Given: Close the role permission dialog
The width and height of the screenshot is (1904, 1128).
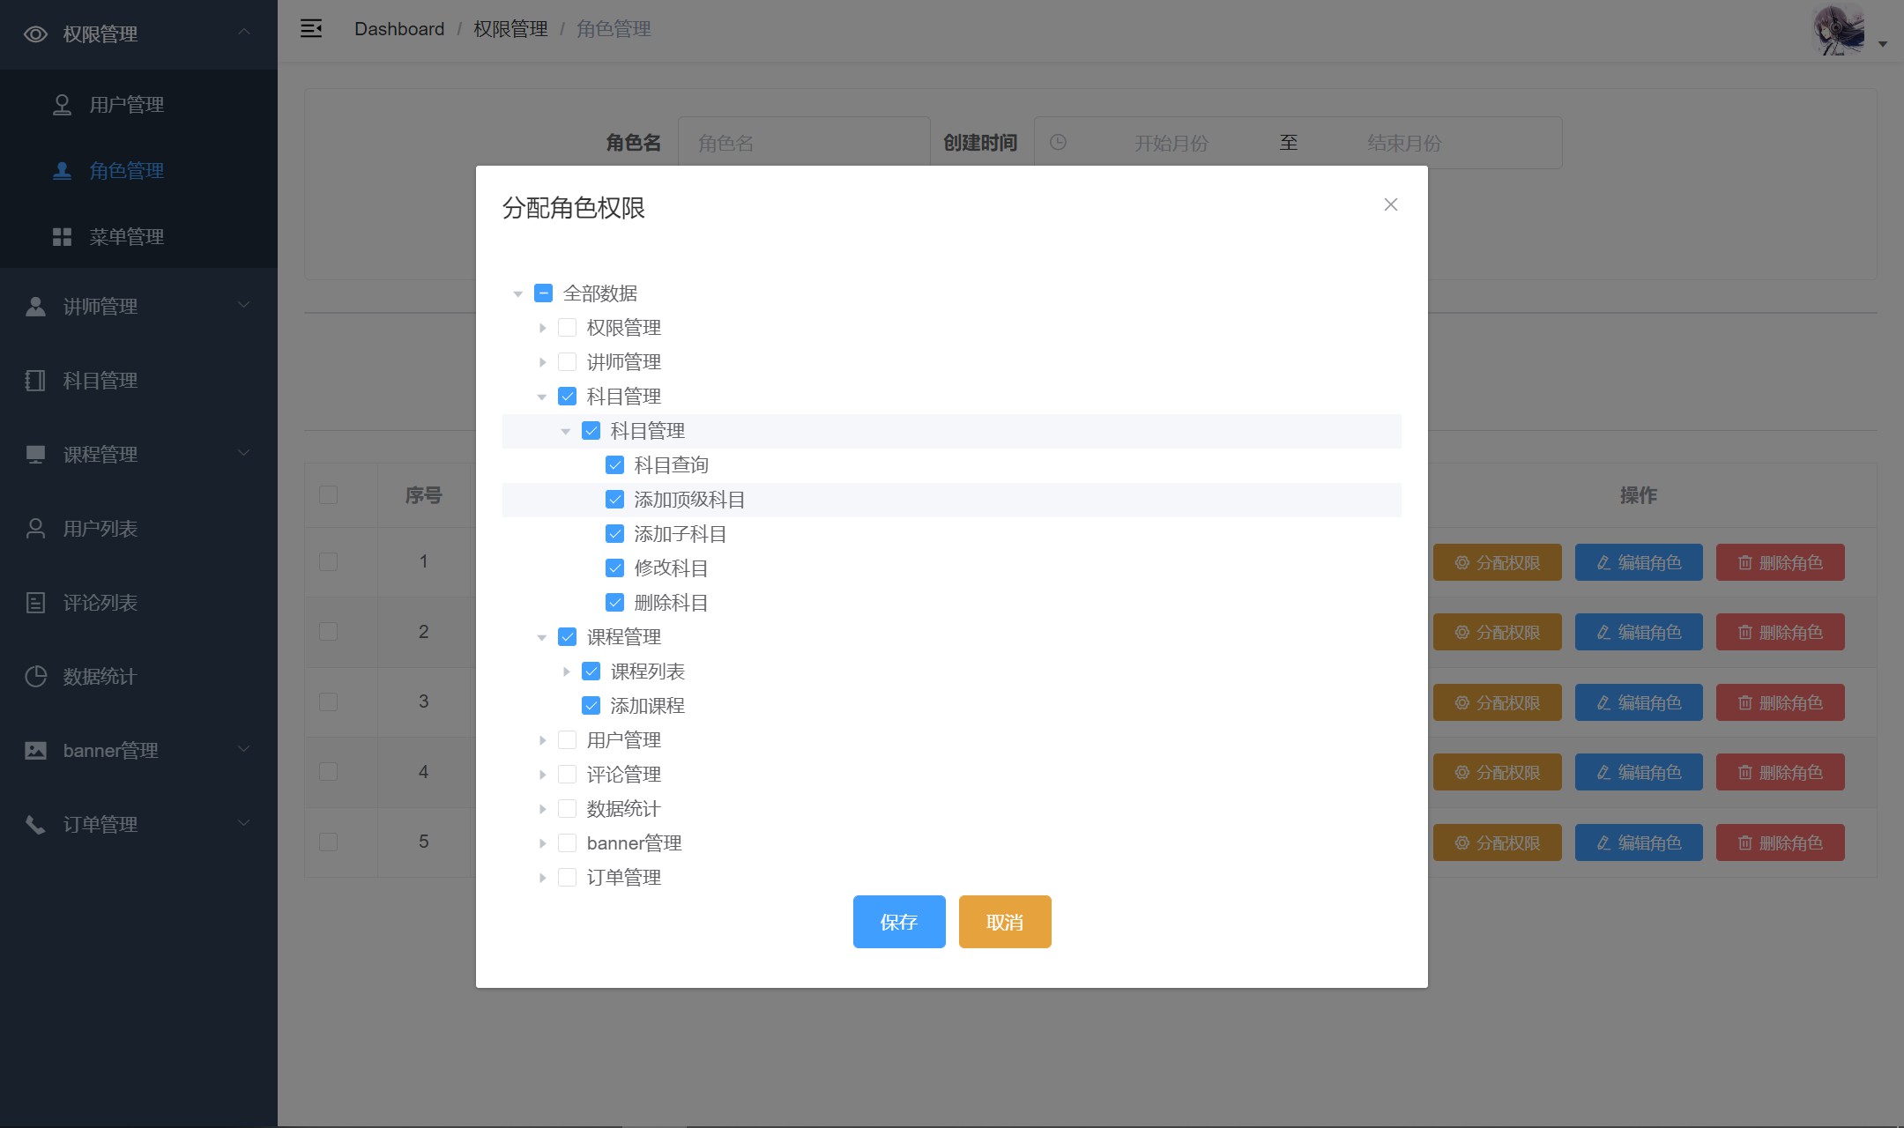Looking at the screenshot, I should tap(1390, 204).
